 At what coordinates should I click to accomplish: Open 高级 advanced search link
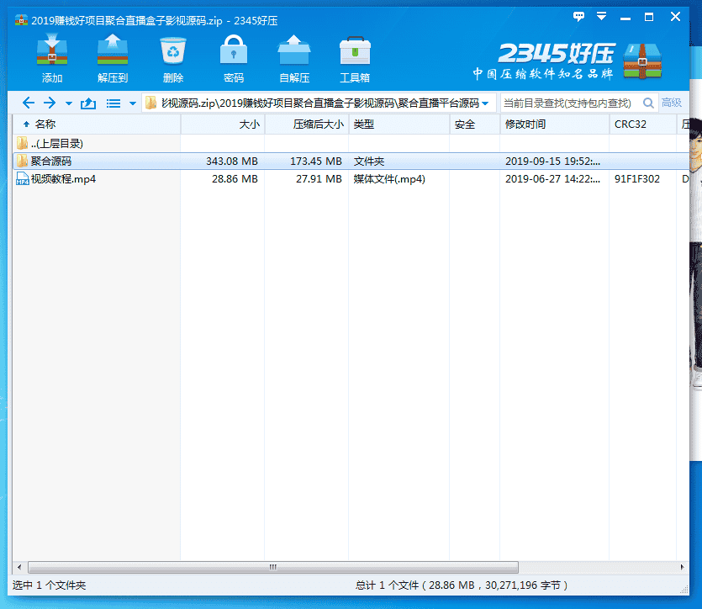tap(672, 103)
